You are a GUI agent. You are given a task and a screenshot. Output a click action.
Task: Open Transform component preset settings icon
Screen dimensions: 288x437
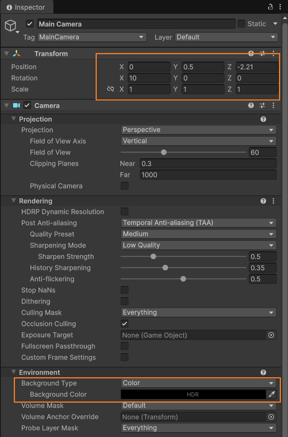pyautogui.click(x=262, y=54)
